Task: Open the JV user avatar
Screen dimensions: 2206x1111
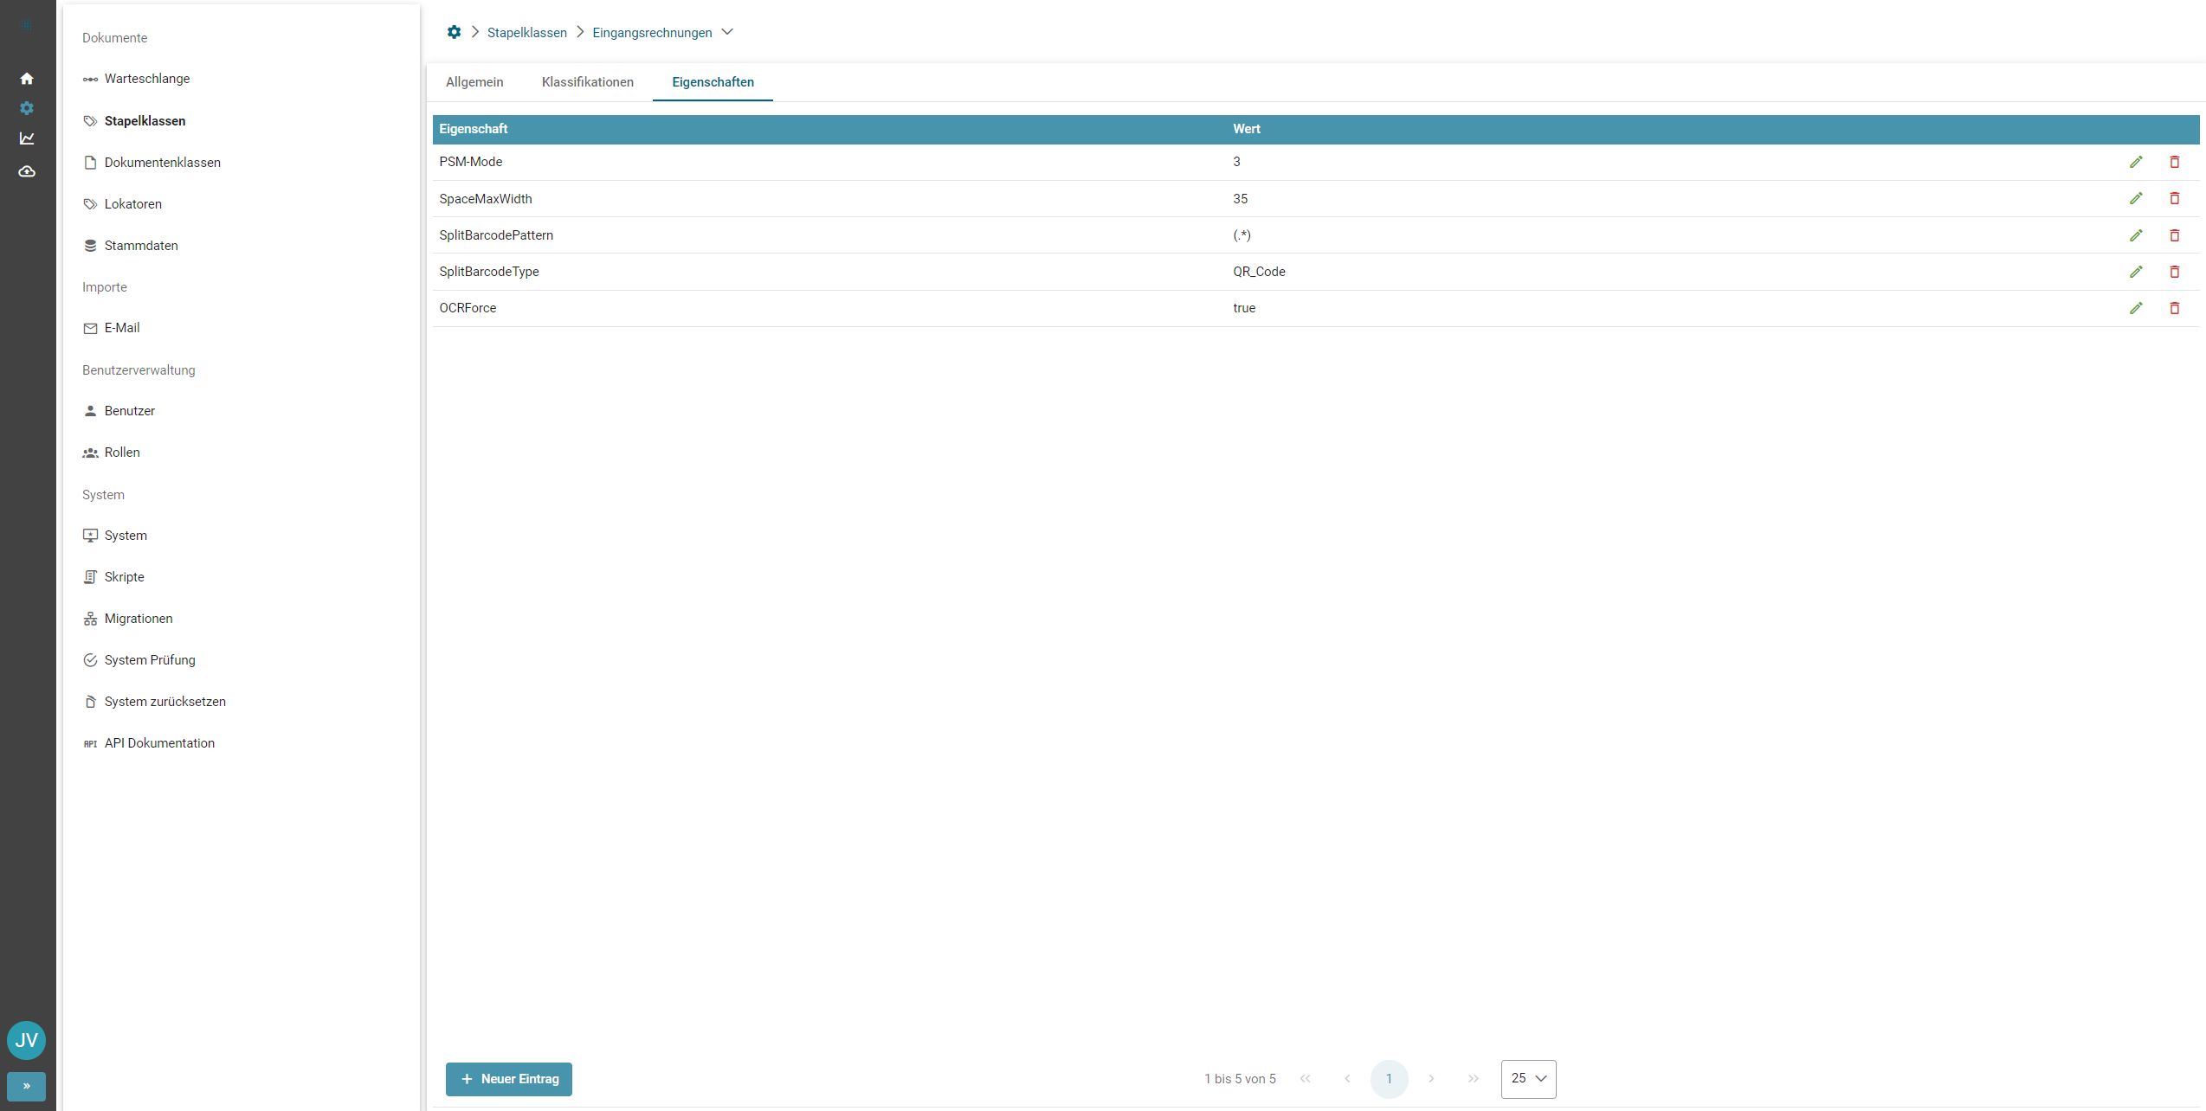Action: [26, 1040]
